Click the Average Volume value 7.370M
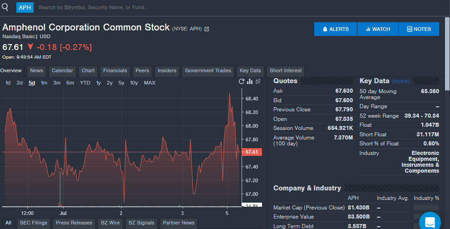 (x=343, y=138)
